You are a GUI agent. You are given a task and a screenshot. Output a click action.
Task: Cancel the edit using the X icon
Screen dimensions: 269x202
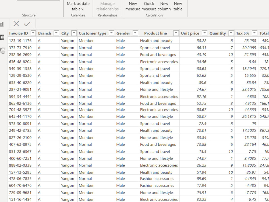click(16, 24)
